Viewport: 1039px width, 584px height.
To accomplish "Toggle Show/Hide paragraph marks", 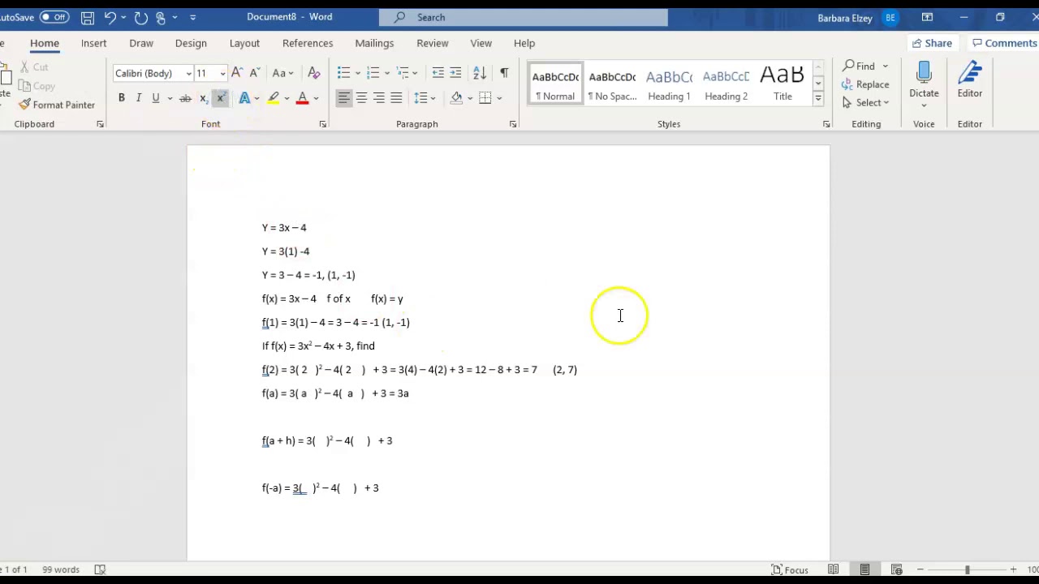I will click(x=504, y=73).
